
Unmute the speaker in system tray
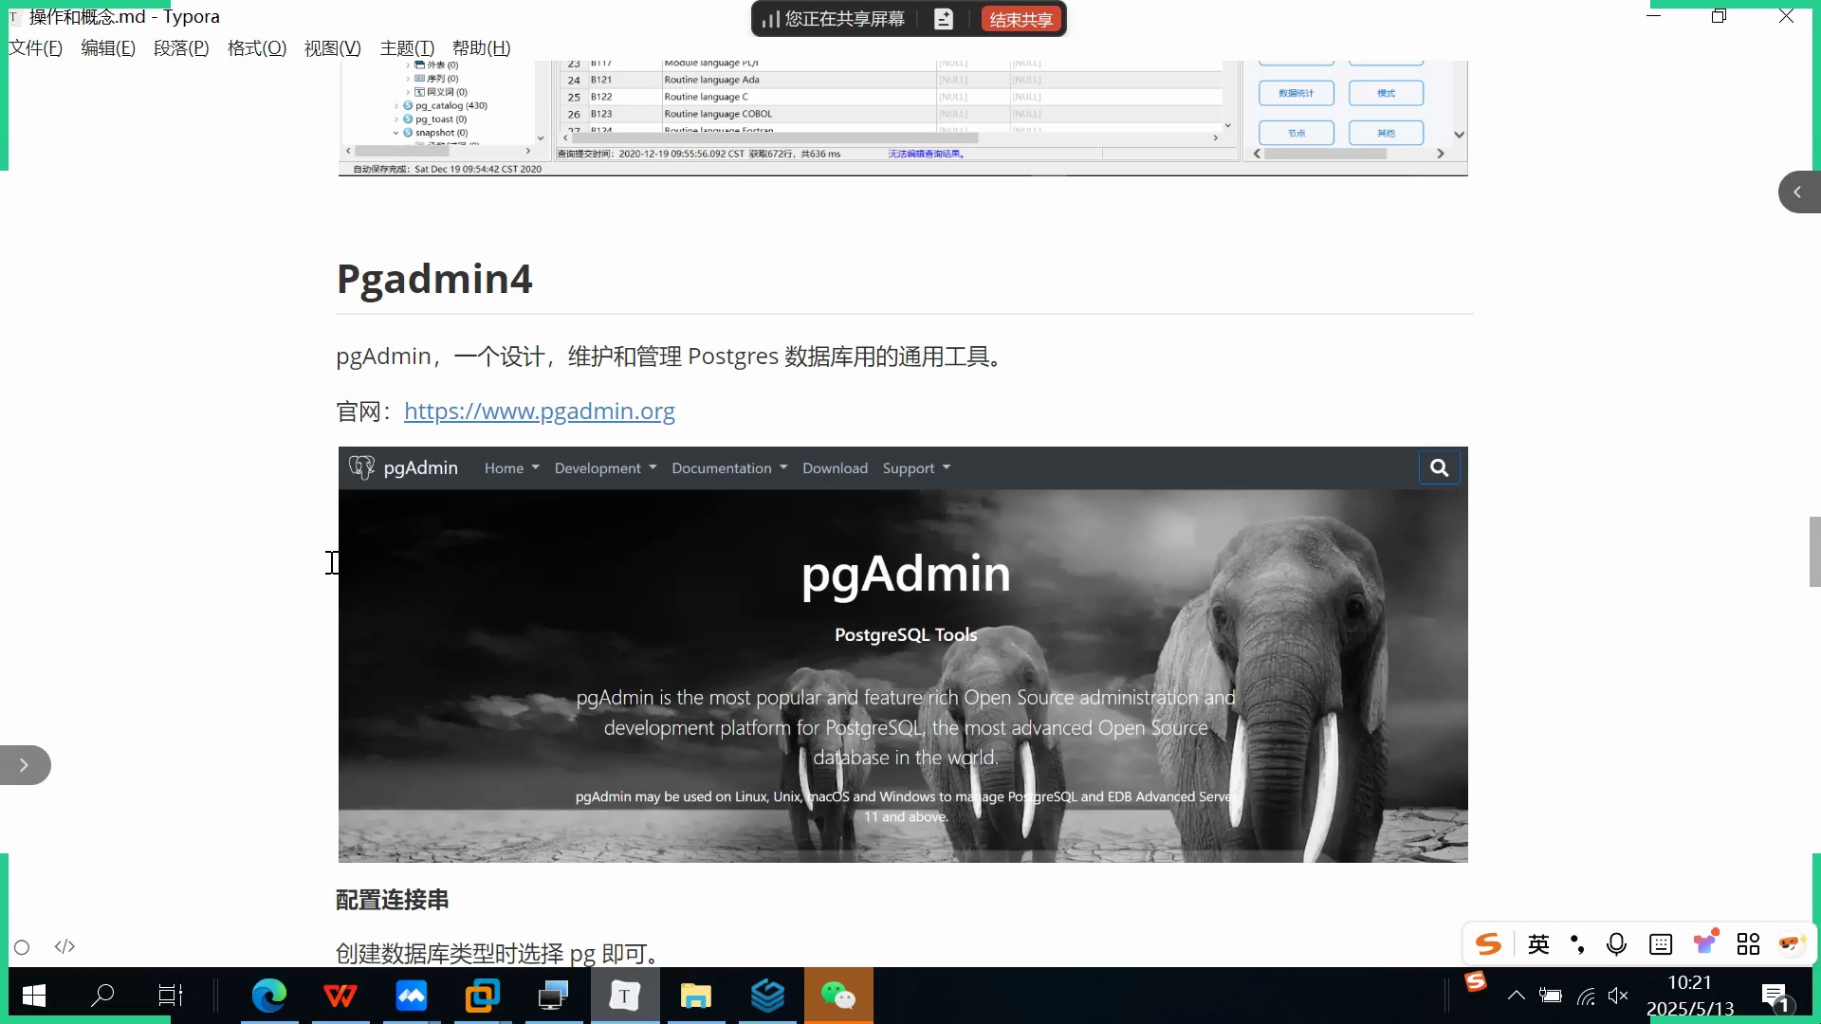[1620, 996]
